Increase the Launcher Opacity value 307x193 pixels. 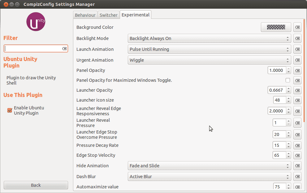pyautogui.click(x=289, y=88)
